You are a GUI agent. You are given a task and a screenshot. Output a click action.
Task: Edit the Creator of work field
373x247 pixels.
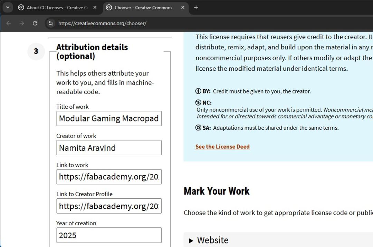(109, 148)
